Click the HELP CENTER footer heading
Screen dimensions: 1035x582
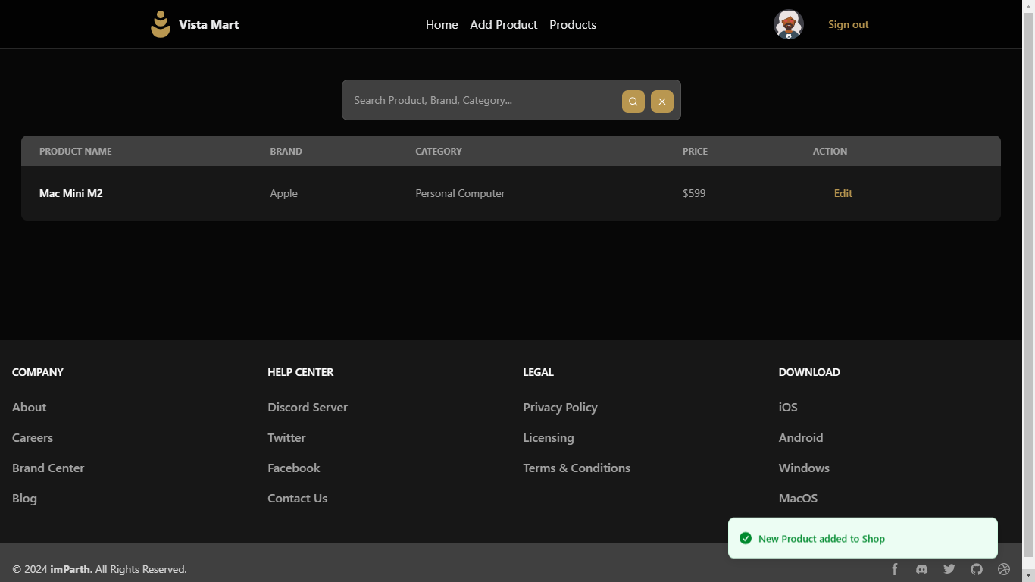tap(301, 372)
